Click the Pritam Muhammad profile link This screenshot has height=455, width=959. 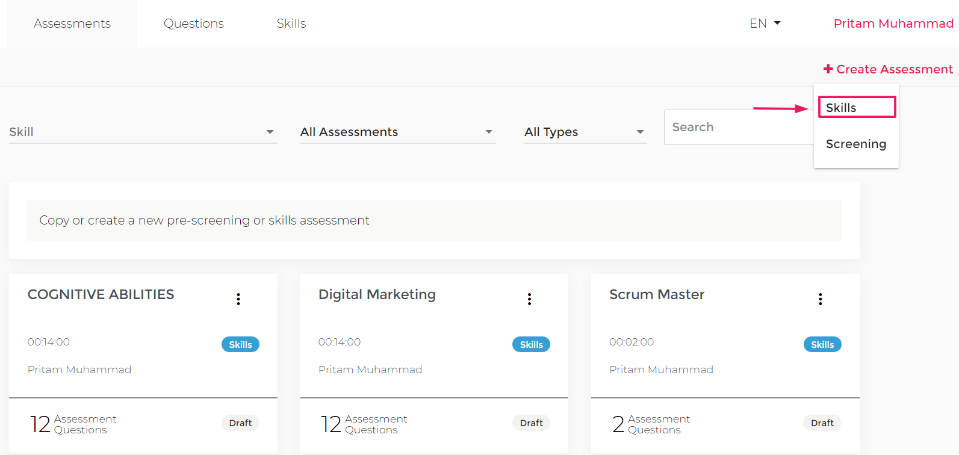click(x=893, y=23)
